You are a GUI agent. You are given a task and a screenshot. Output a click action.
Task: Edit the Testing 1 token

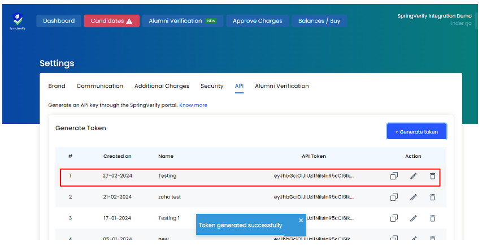pyautogui.click(x=414, y=218)
